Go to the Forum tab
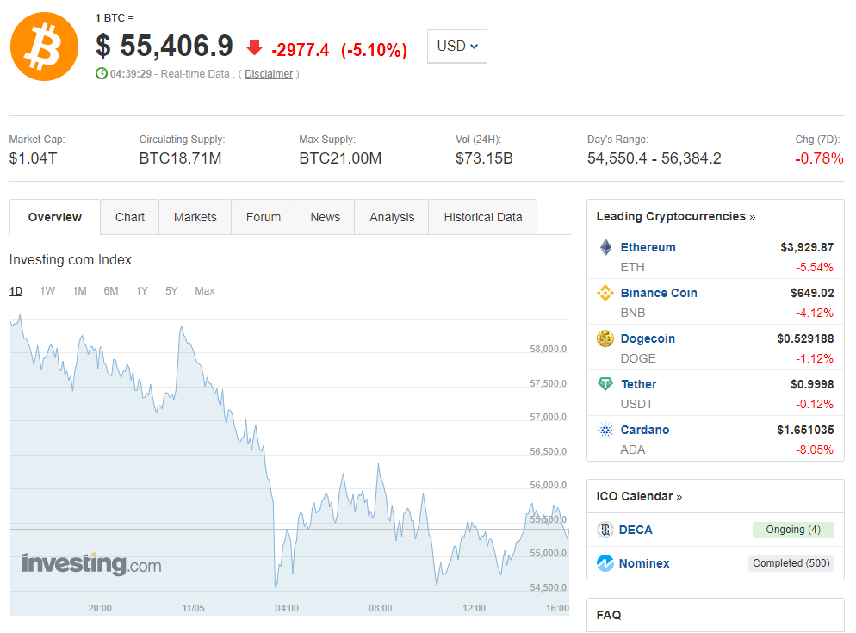 [x=264, y=217]
